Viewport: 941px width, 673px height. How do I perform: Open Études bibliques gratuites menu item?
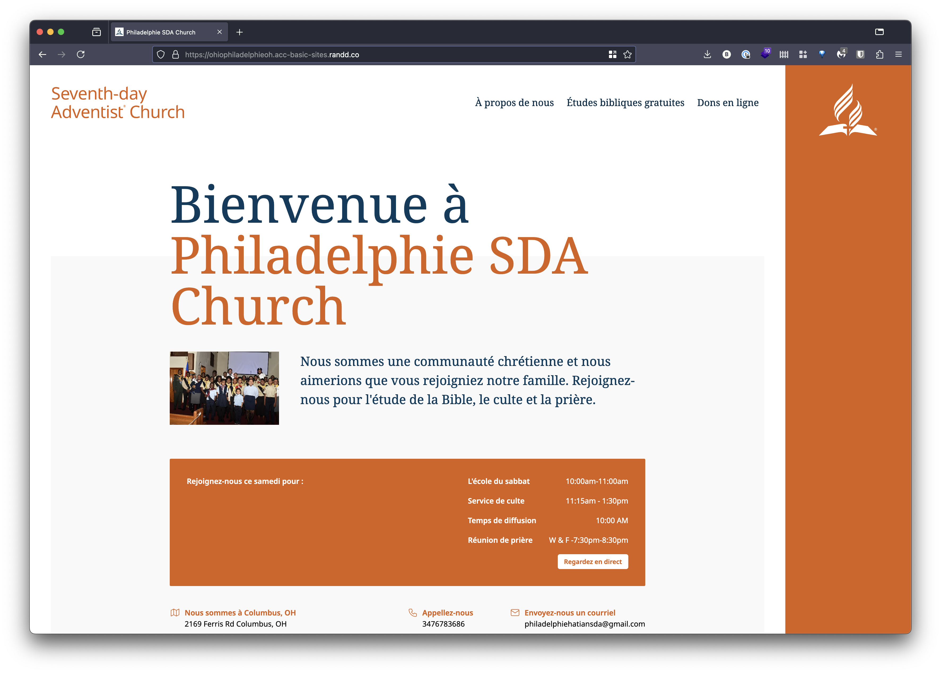pos(626,102)
